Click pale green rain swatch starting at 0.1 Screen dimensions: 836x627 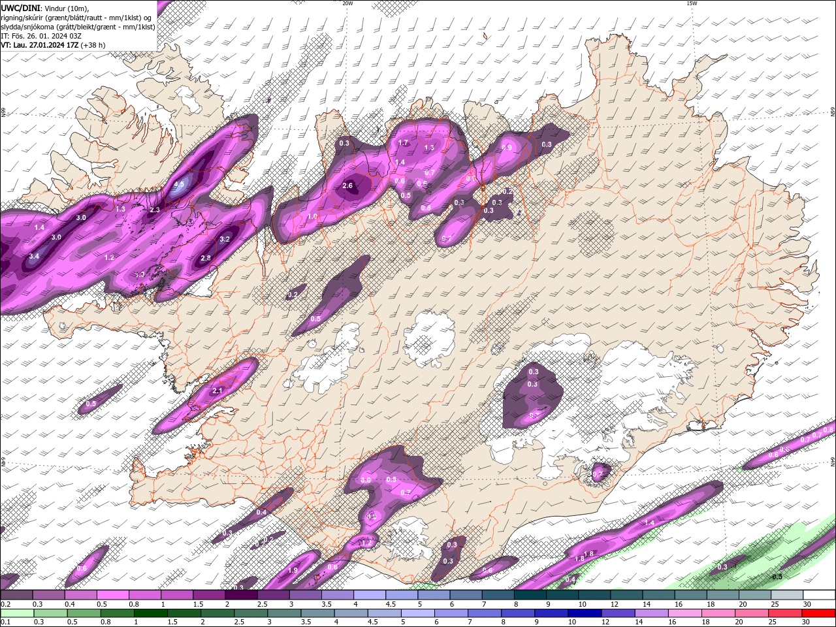17,613
